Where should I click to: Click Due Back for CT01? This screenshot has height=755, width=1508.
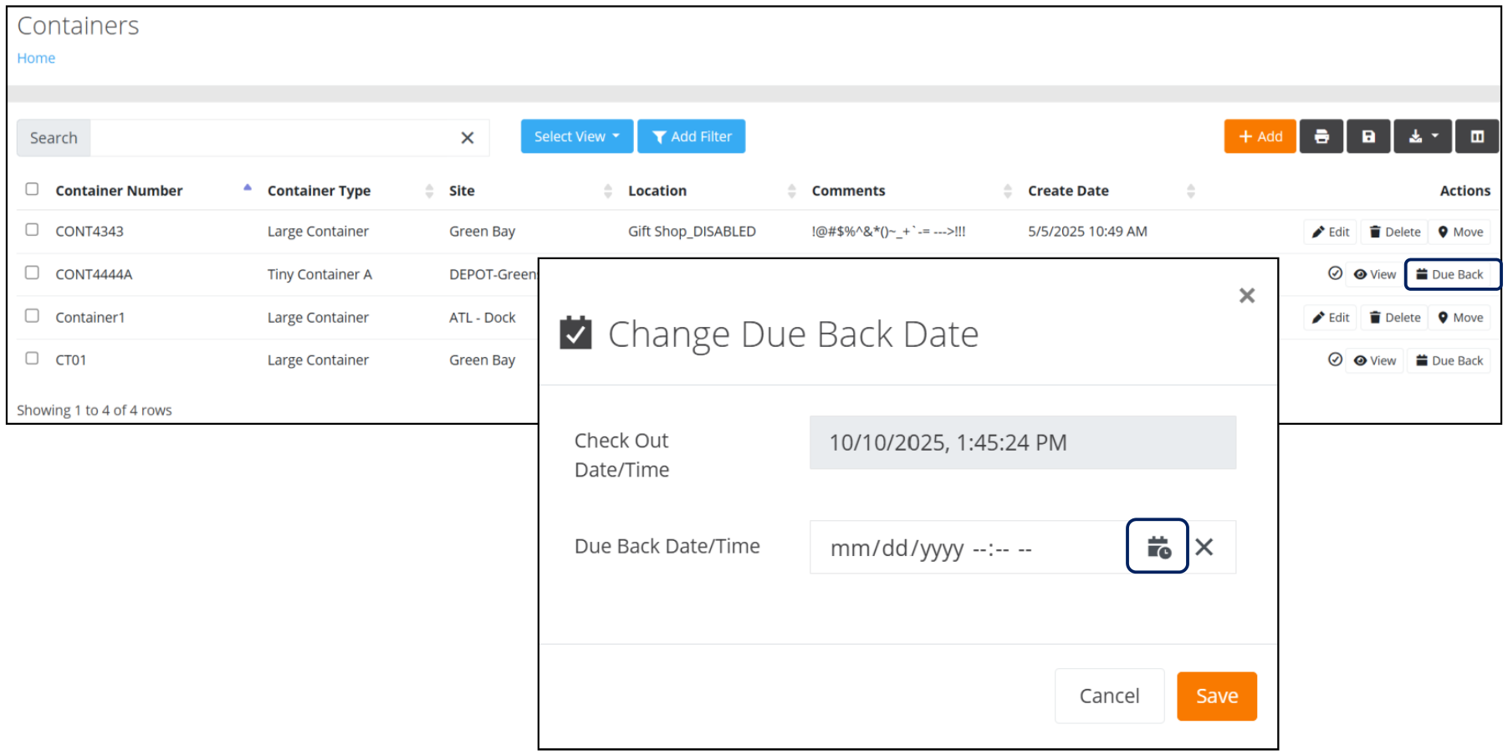[x=1449, y=360]
